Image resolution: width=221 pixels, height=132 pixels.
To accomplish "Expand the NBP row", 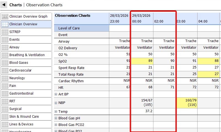I will [56, 103].
